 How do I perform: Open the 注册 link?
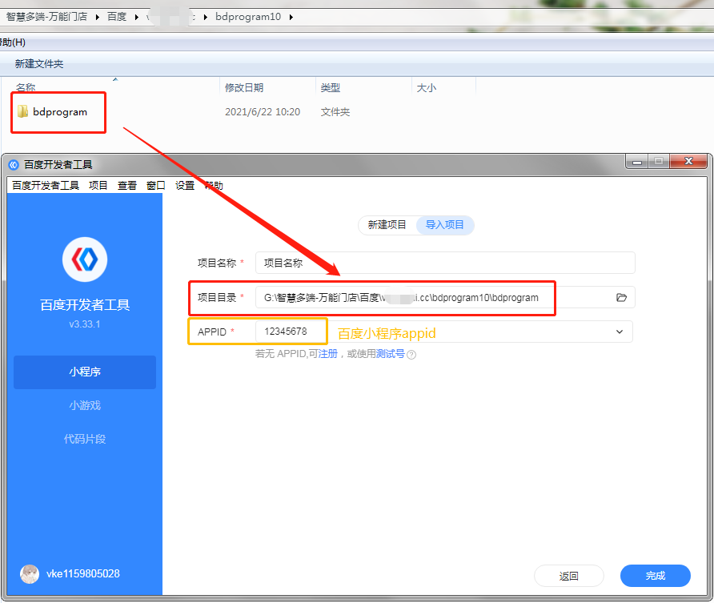(x=328, y=354)
